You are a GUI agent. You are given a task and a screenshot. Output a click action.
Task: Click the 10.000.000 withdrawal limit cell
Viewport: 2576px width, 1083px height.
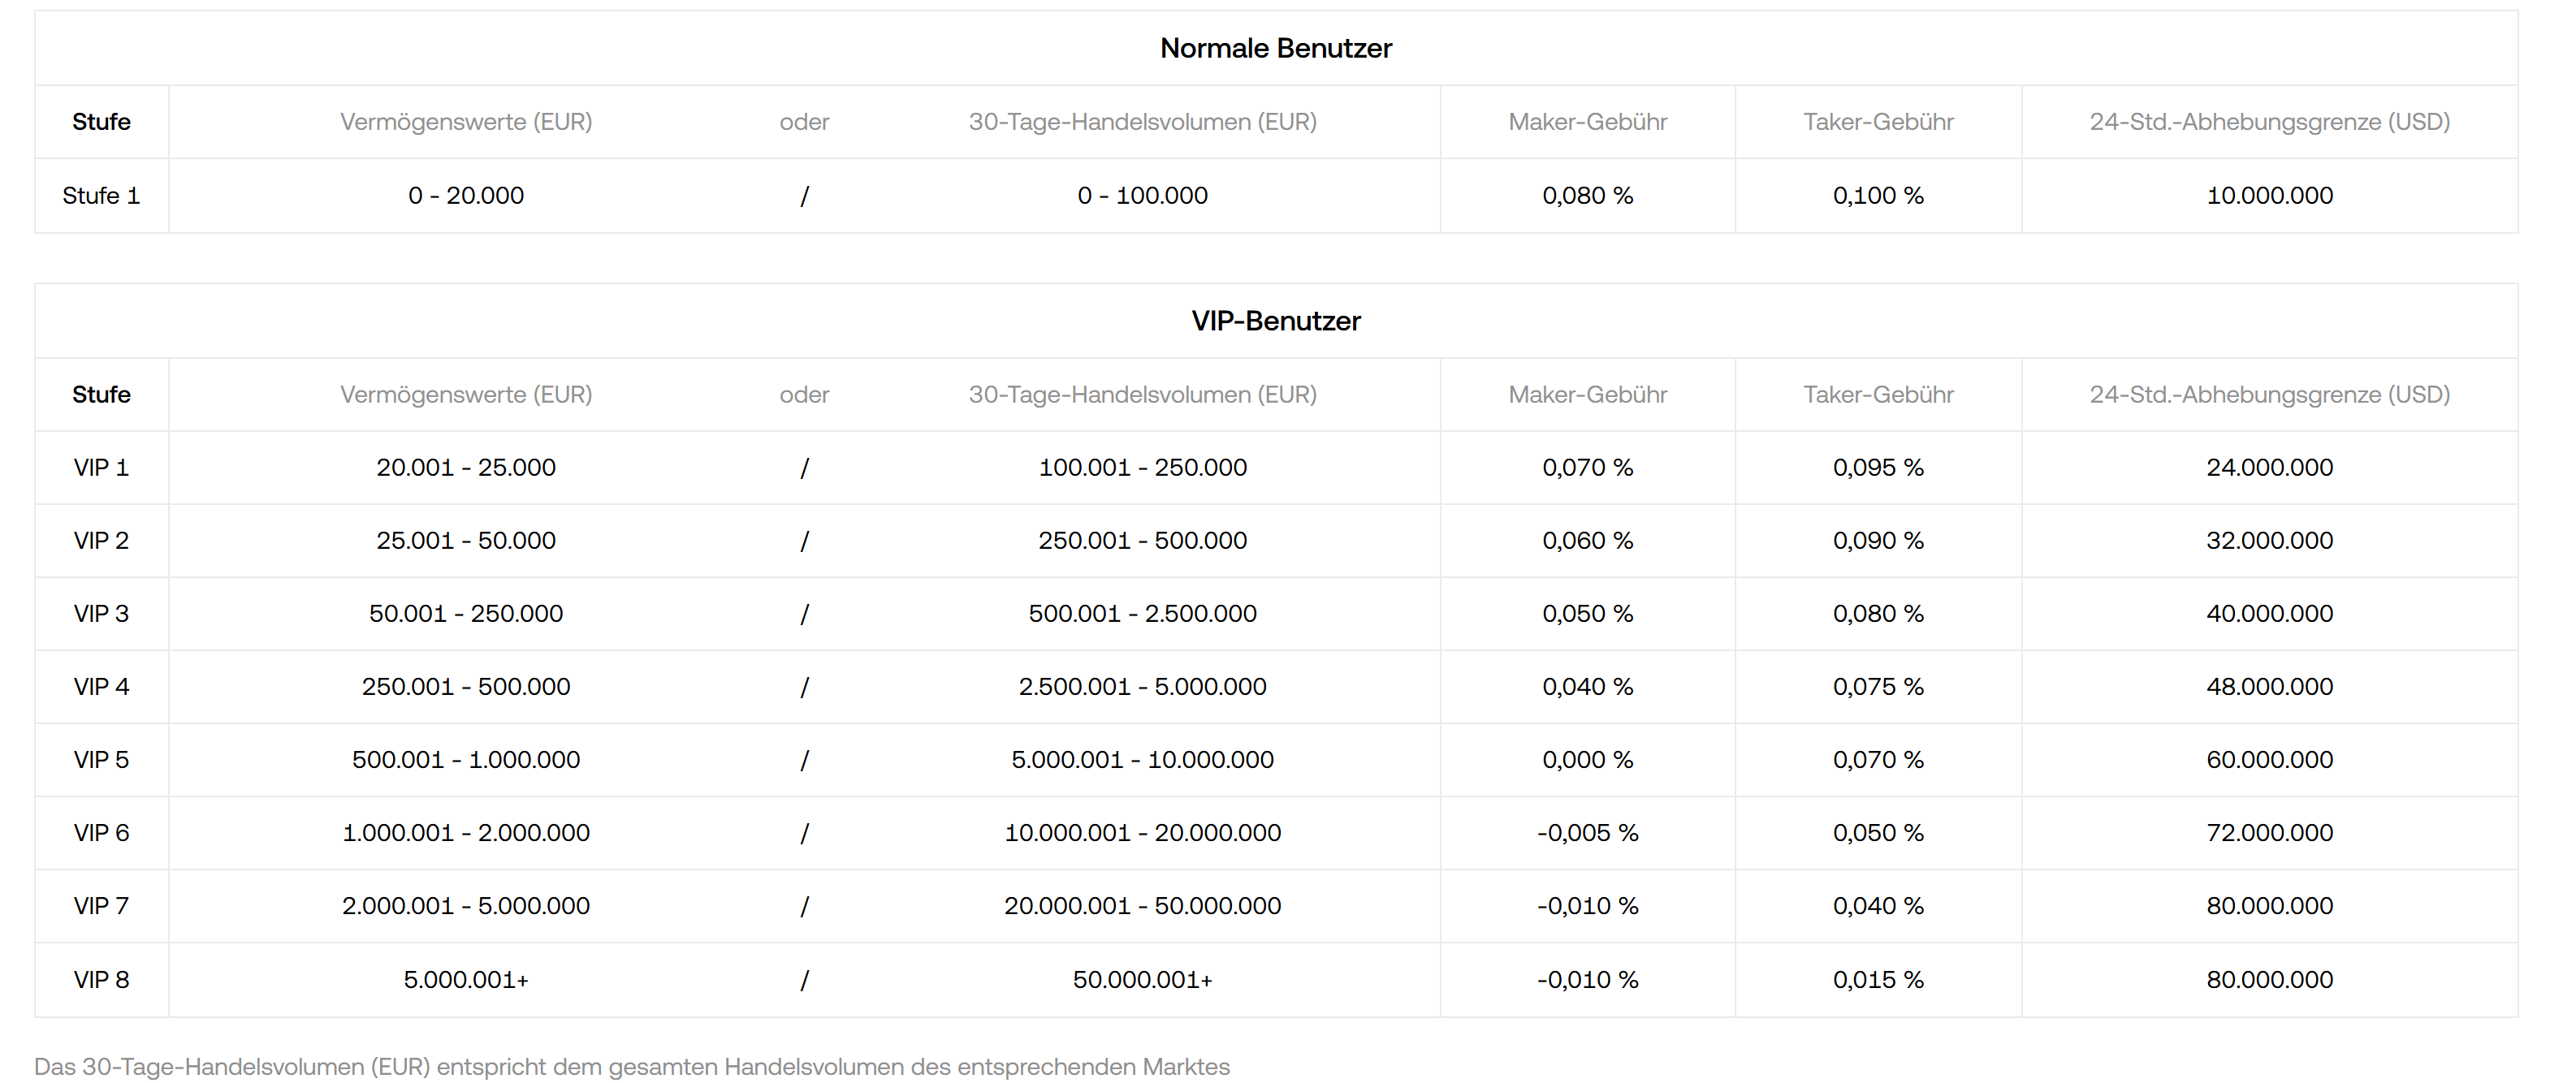coord(2269,196)
